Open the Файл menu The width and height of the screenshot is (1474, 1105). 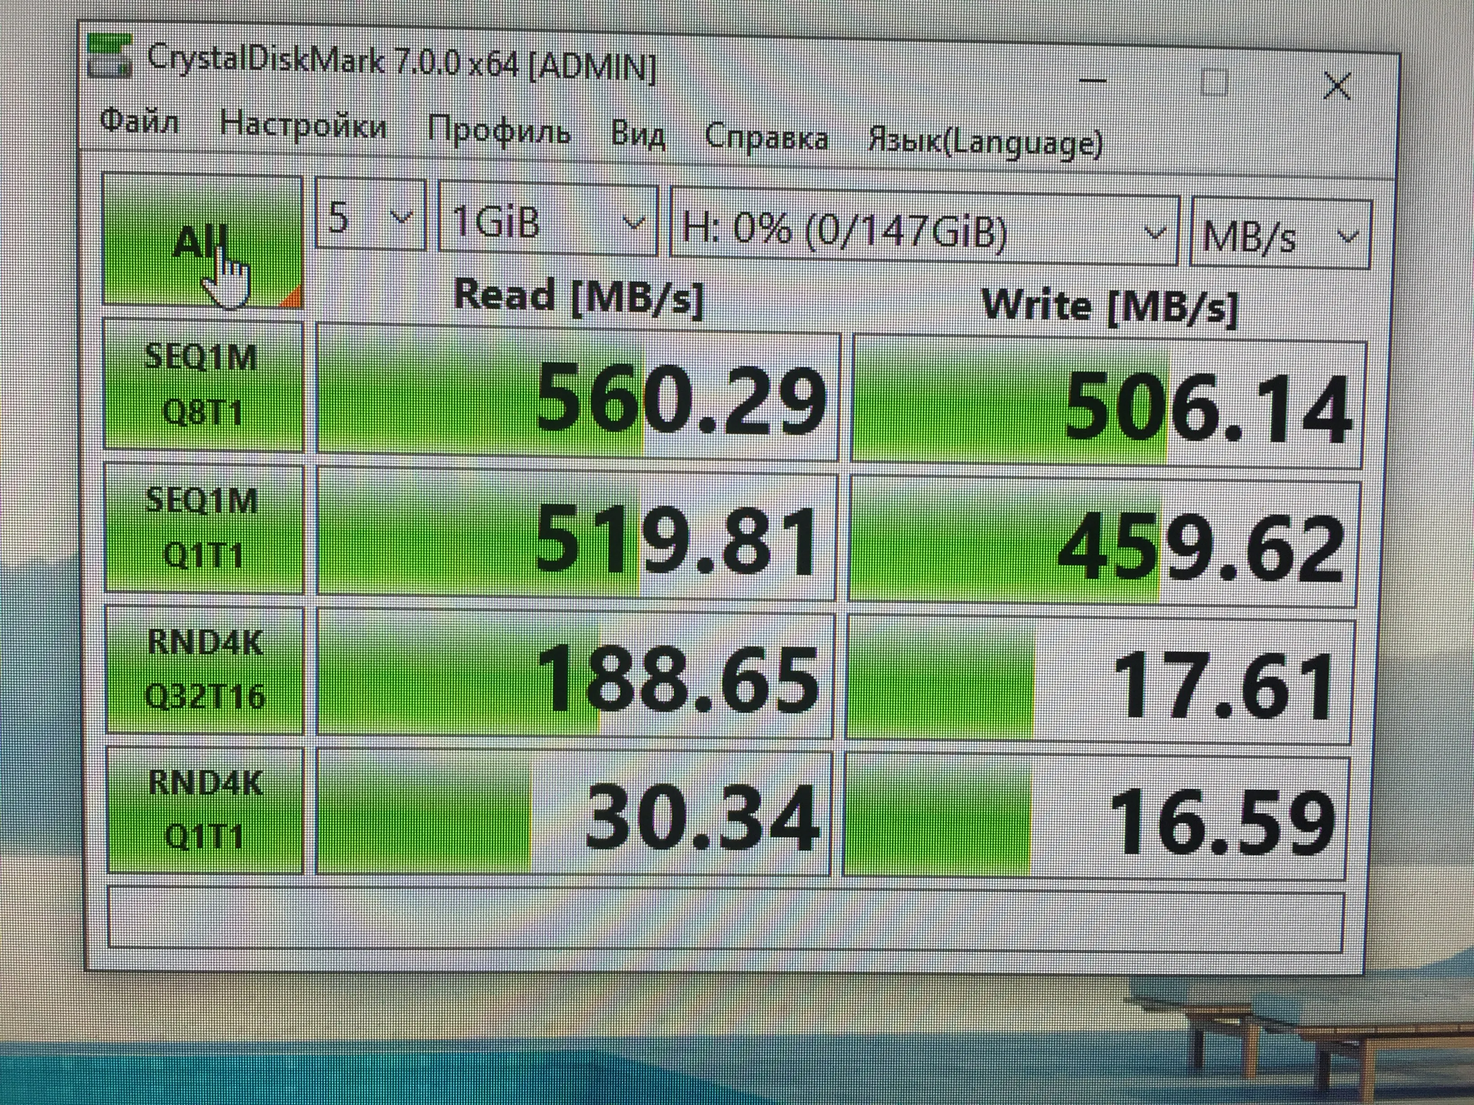tap(139, 122)
